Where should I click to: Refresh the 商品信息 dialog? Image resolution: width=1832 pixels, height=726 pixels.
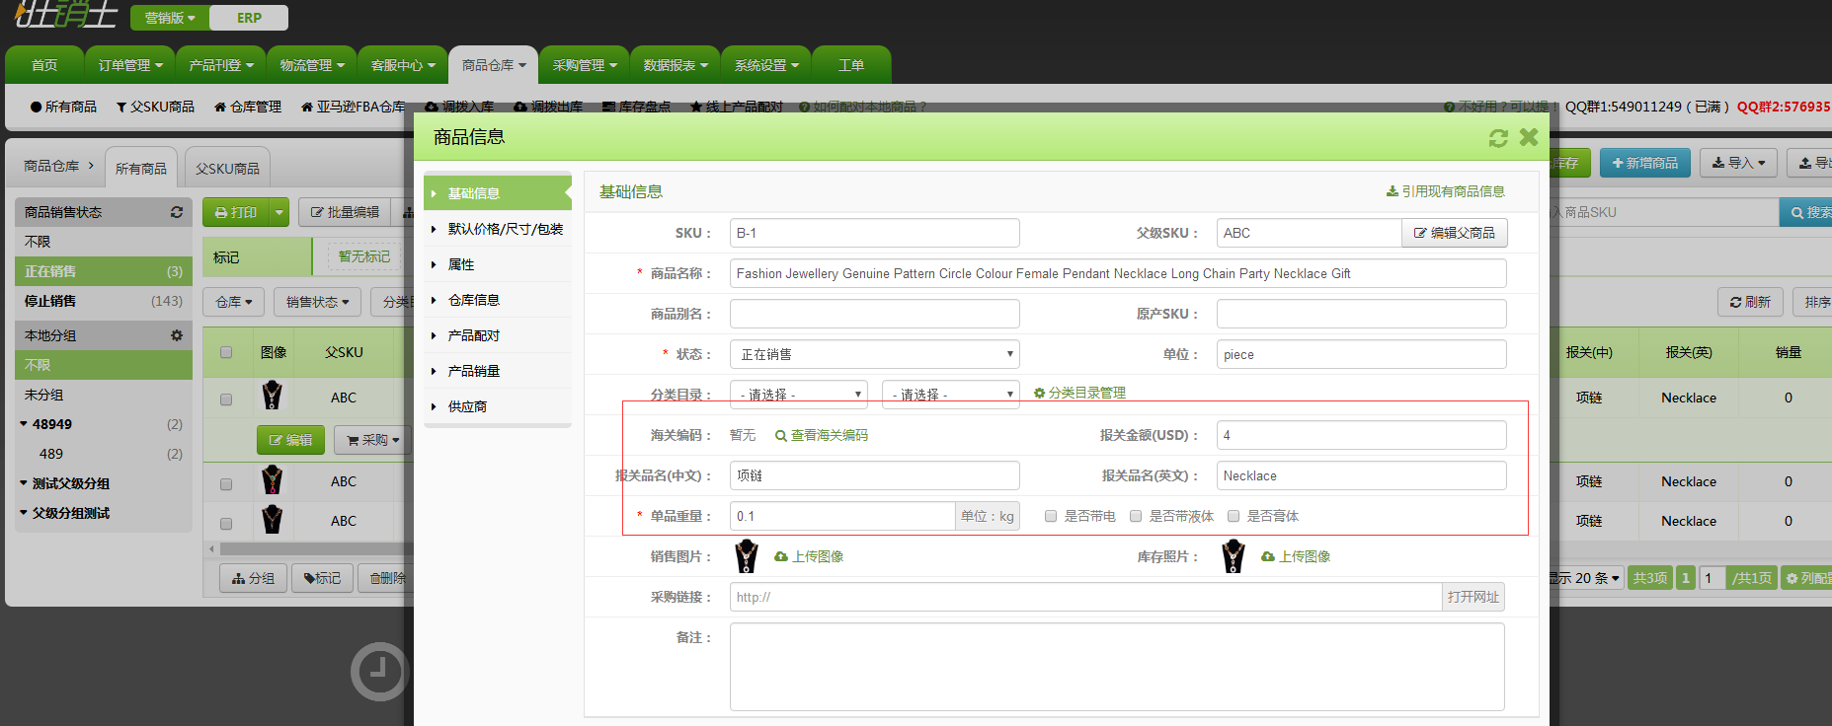[1498, 138]
